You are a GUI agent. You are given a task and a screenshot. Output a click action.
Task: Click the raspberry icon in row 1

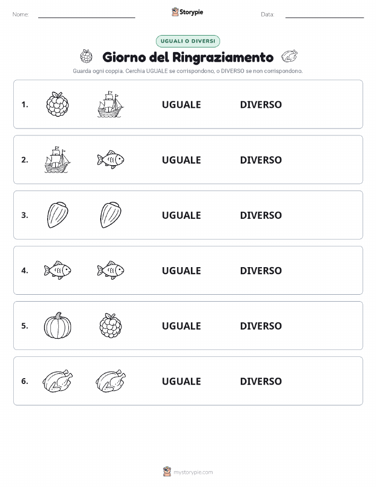pyautogui.click(x=57, y=104)
